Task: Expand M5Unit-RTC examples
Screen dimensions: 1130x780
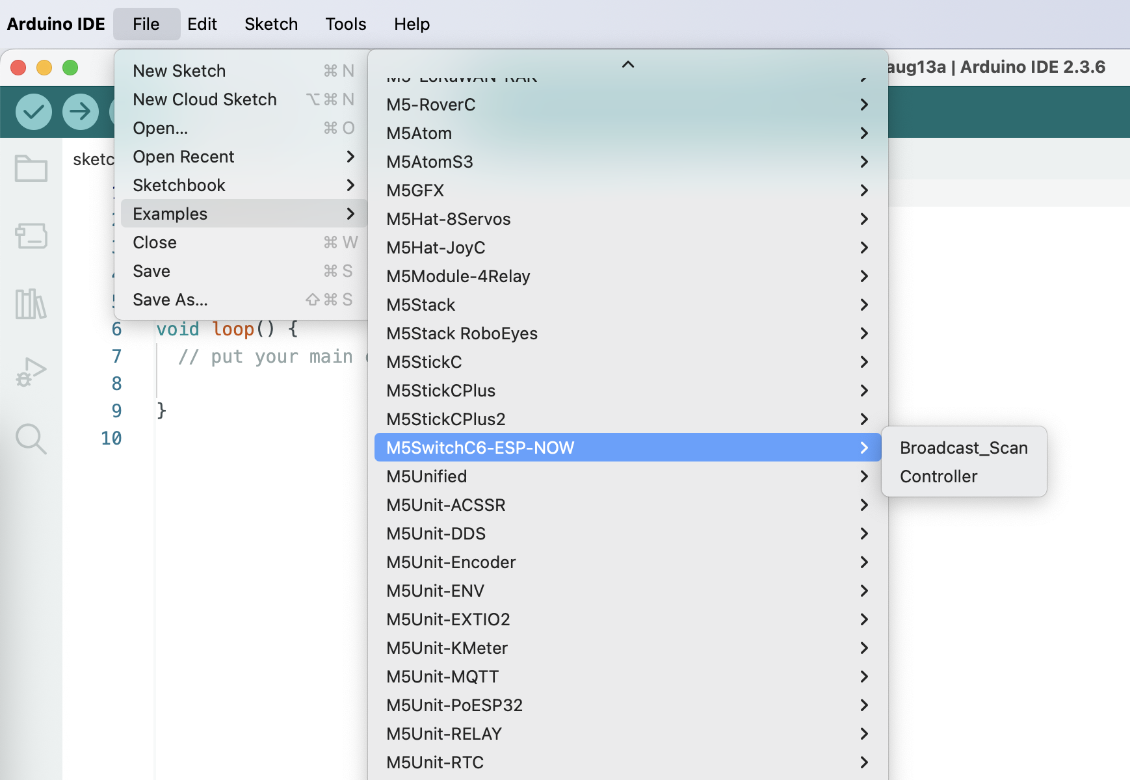Action: (x=628, y=762)
